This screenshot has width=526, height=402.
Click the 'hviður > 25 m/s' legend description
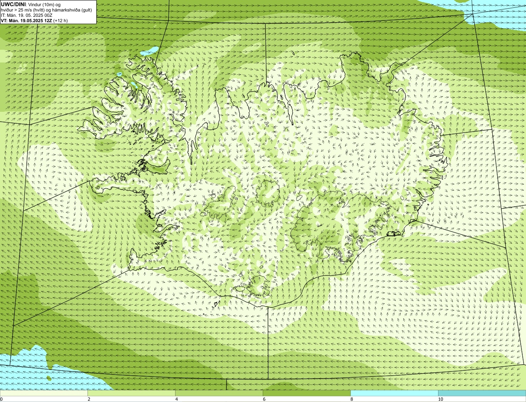click(46, 10)
